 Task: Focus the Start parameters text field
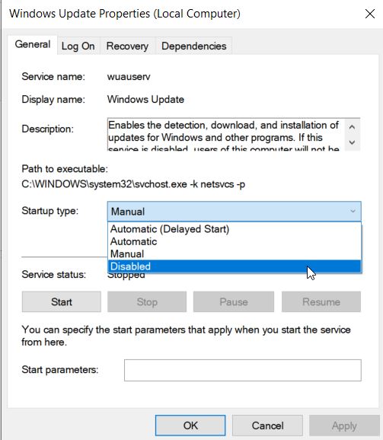coord(243,371)
